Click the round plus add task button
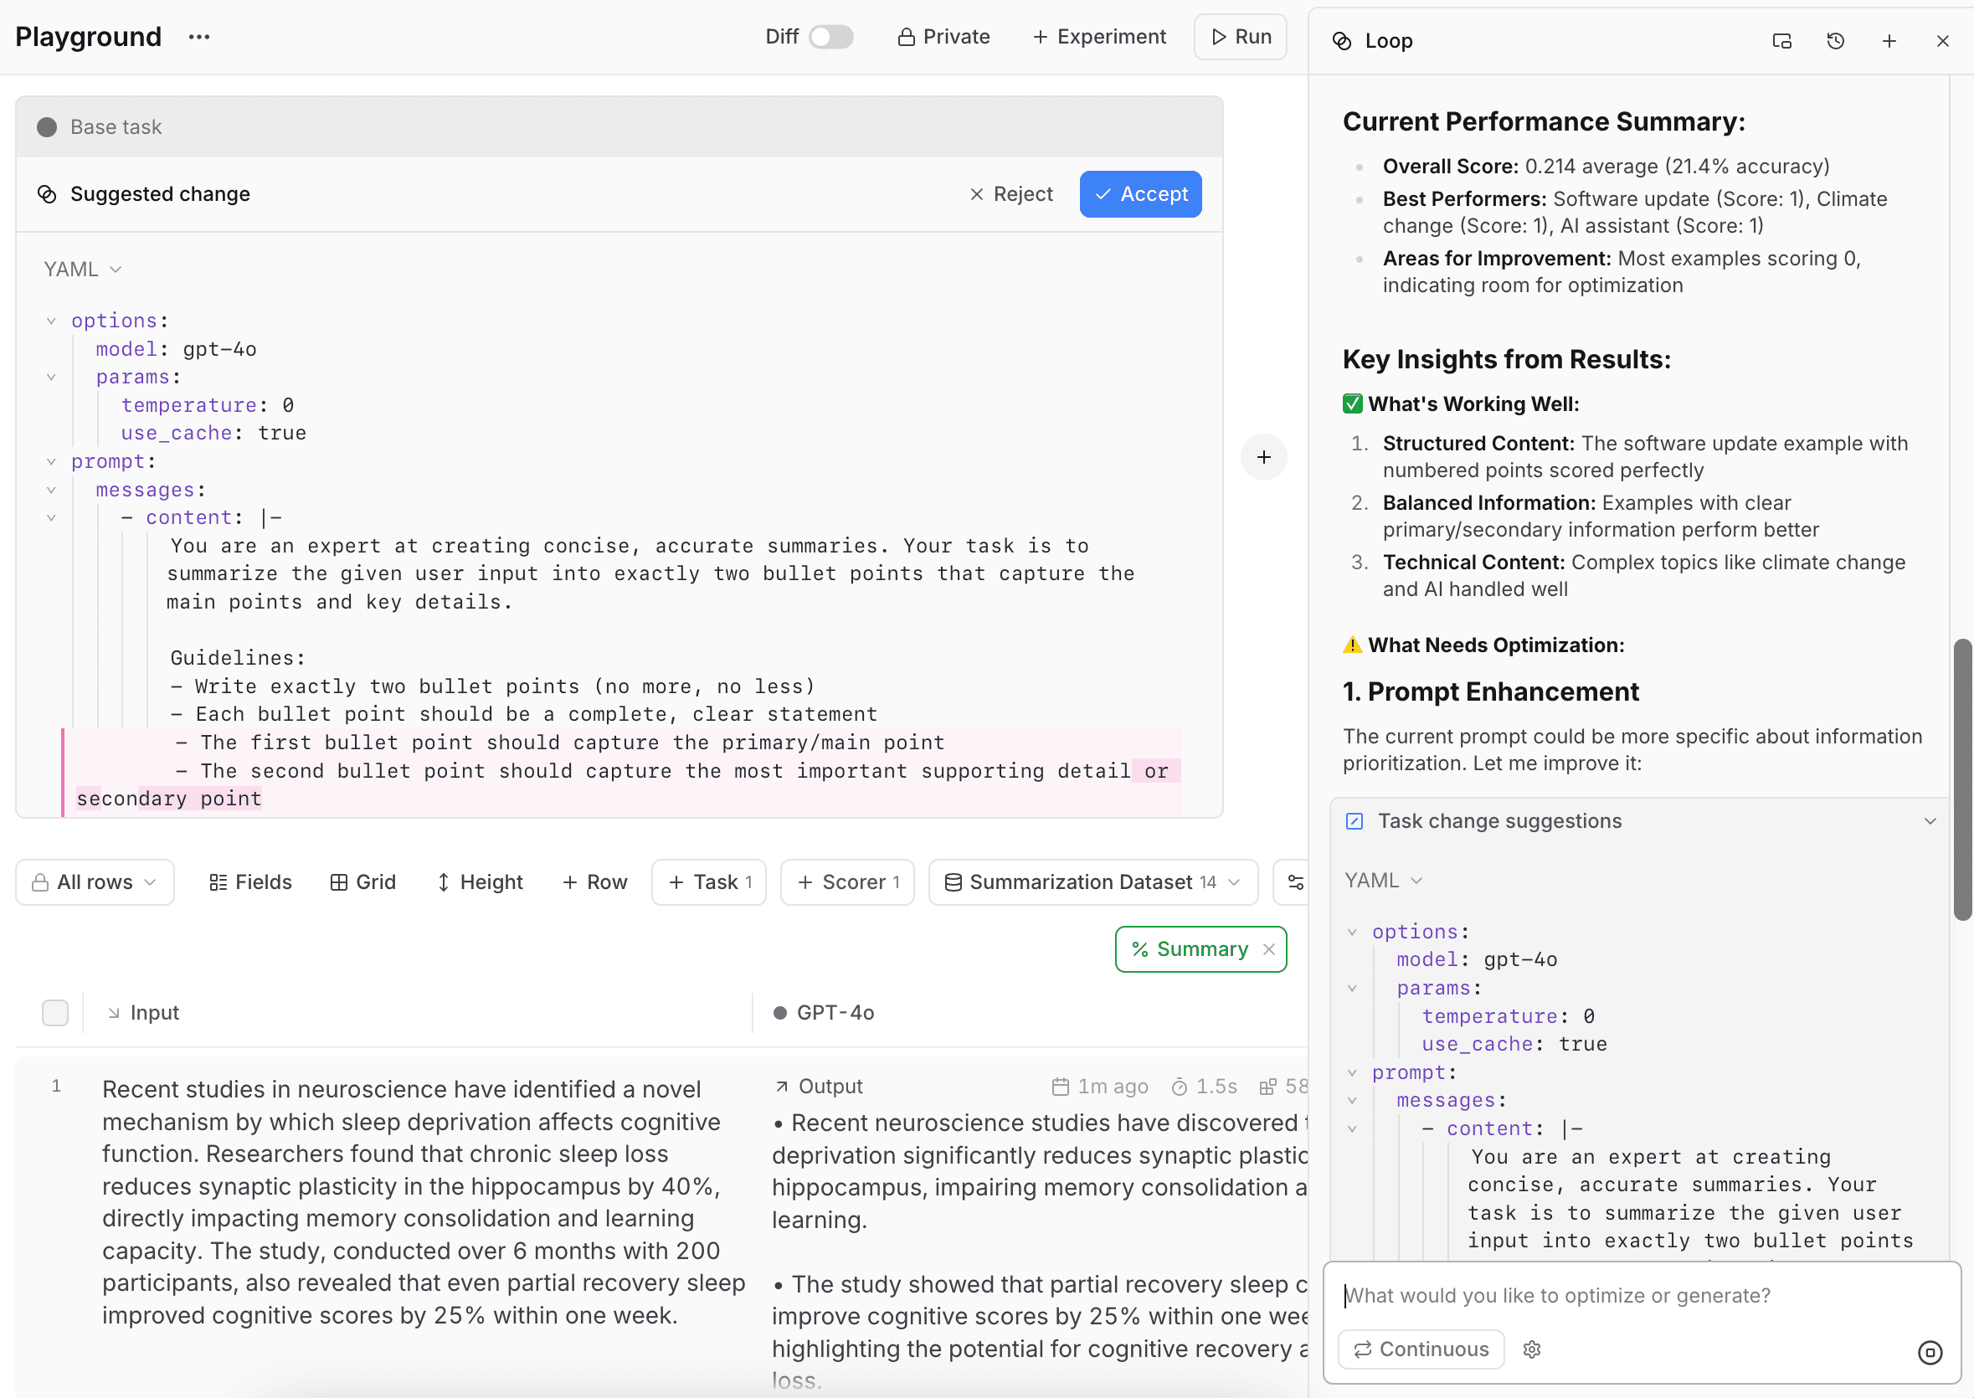 point(1263,457)
